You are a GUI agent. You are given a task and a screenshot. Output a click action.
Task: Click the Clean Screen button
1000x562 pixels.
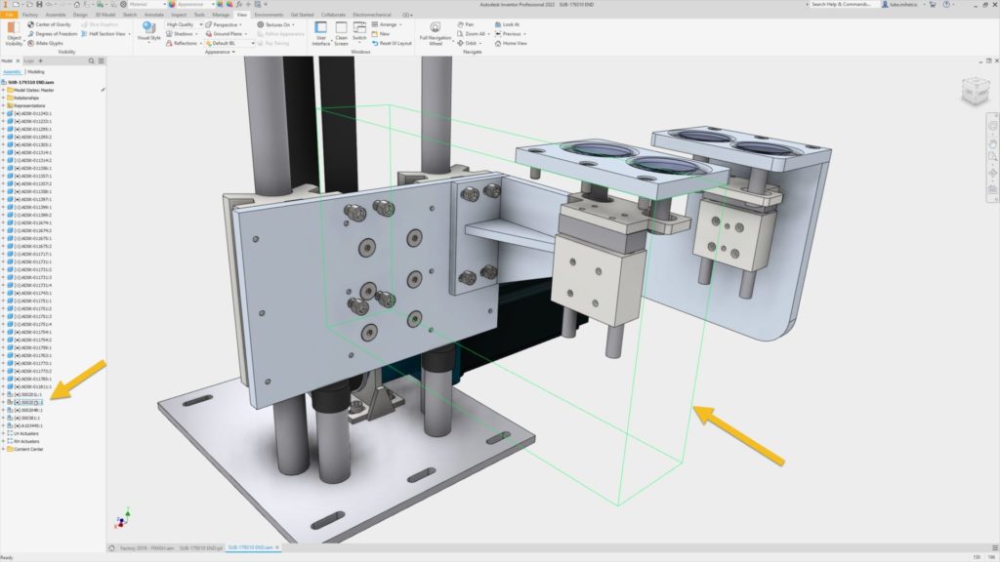(341, 33)
